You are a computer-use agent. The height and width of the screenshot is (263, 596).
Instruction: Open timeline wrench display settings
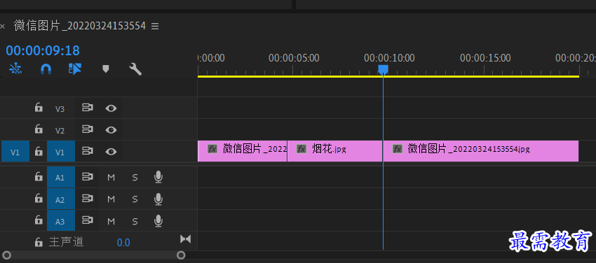click(x=135, y=69)
